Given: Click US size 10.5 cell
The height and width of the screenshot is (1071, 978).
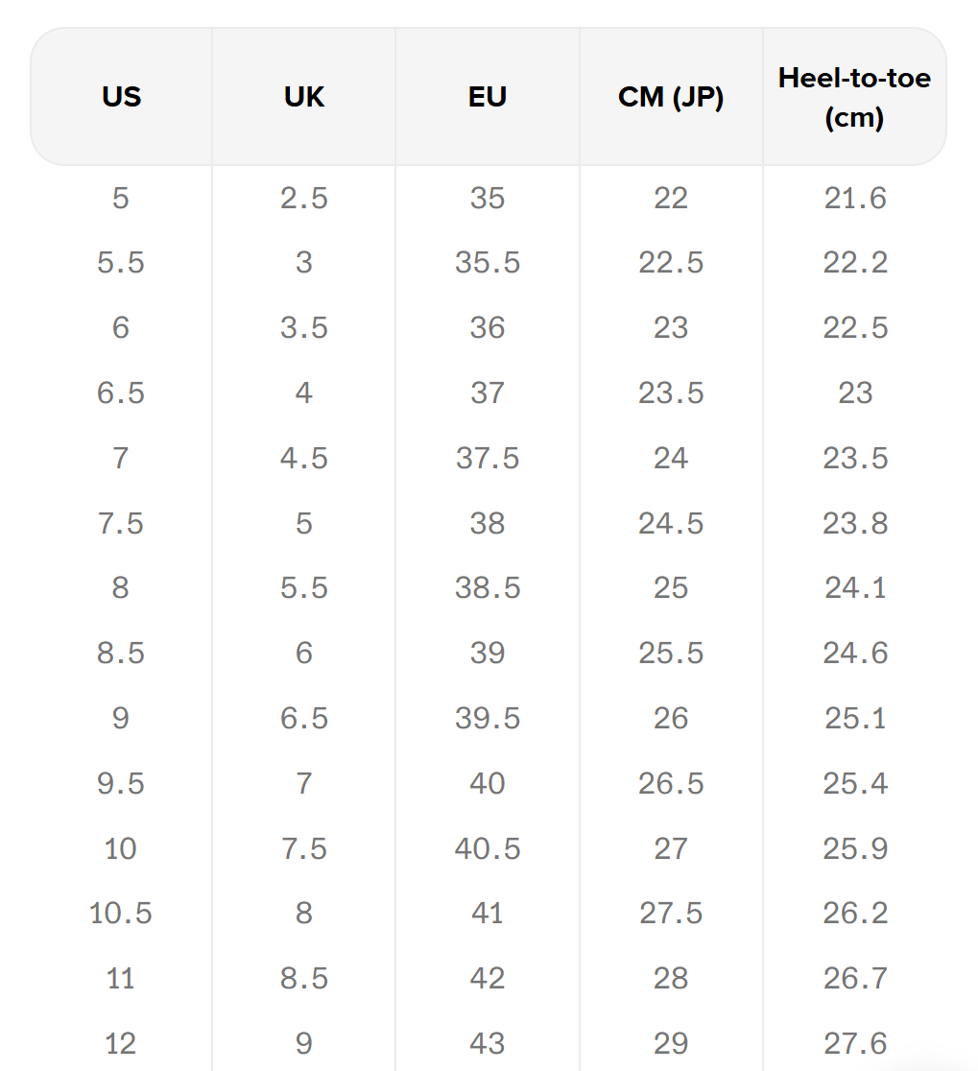Looking at the screenshot, I should (121, 914).
